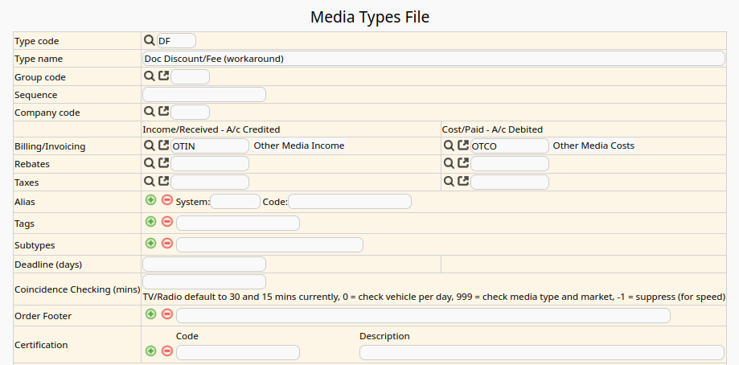The image size is (739, 365).
Task: Click Rebates income search magnifier icon
Action: (150, 163)
